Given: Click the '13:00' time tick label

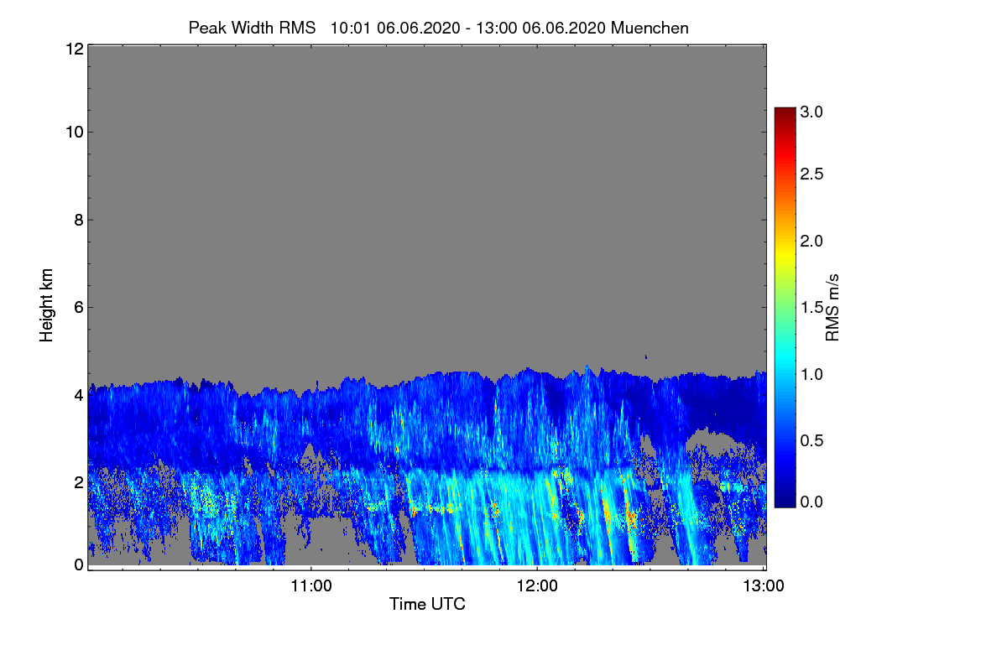Looking at the screenshot, I should click(x=763, y=586).
